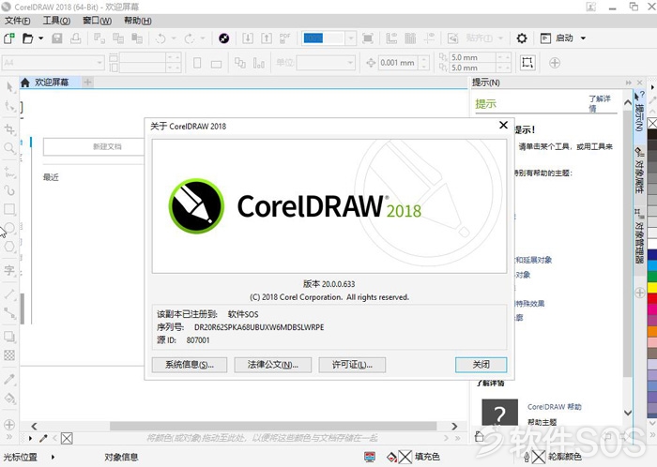Viewport: 657px width, 467px height.
Task: Click the New document icon in toolbar
Action: 9,38
